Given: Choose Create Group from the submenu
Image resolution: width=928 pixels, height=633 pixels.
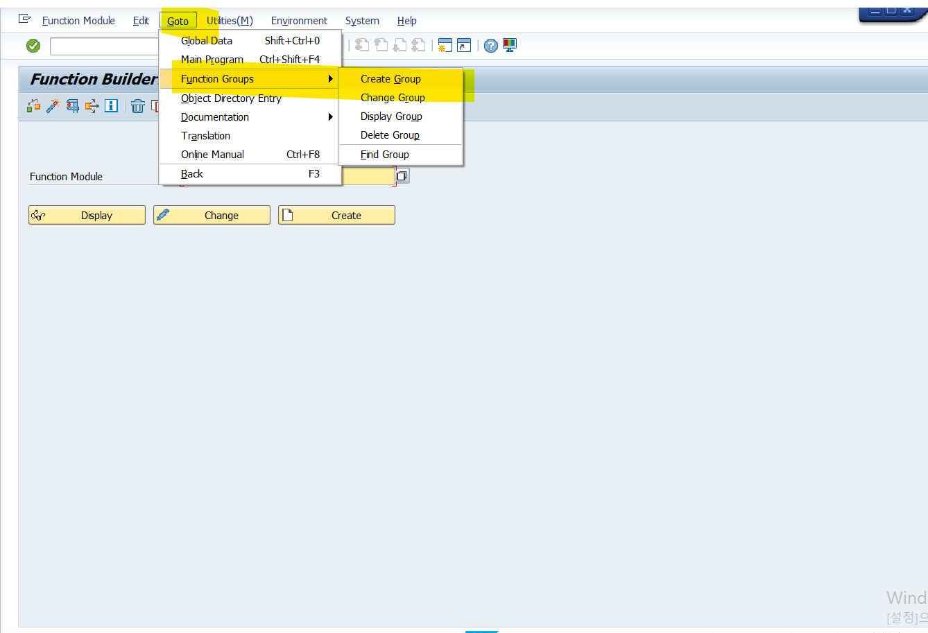Looking at the screenshot, I should tap(401, 79).
